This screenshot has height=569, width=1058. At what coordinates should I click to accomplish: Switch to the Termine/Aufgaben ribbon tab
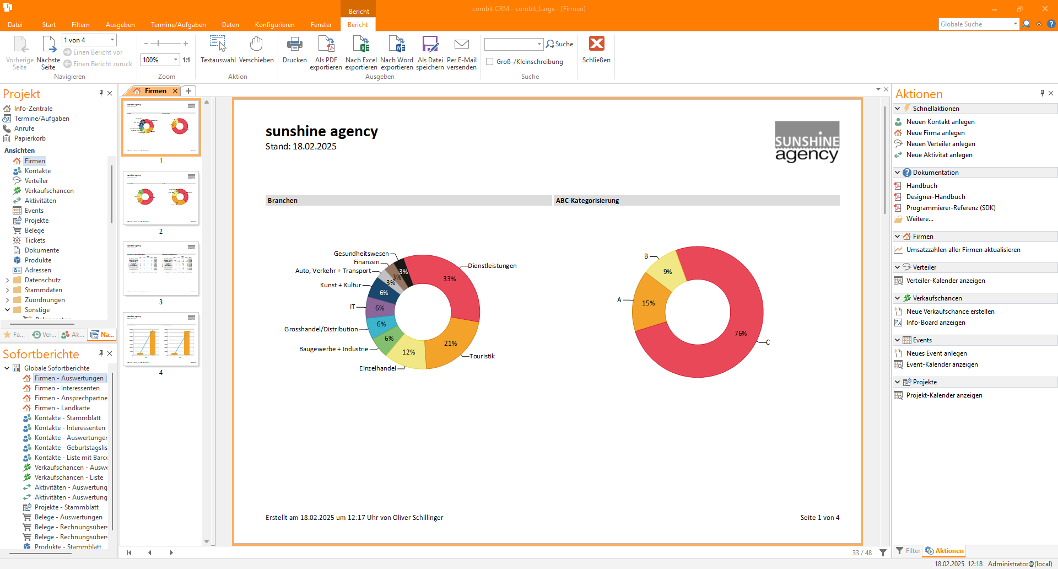[x=178, y=25]
